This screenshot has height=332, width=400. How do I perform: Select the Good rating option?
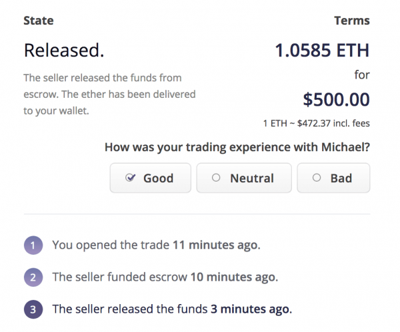150,178
